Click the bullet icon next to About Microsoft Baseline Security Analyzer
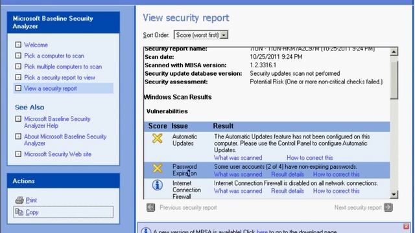The image size is (415, 233). pos(18,137)
